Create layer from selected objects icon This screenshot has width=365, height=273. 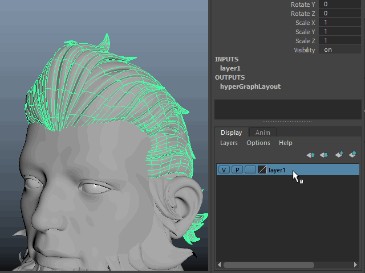[x=352, y=155]
